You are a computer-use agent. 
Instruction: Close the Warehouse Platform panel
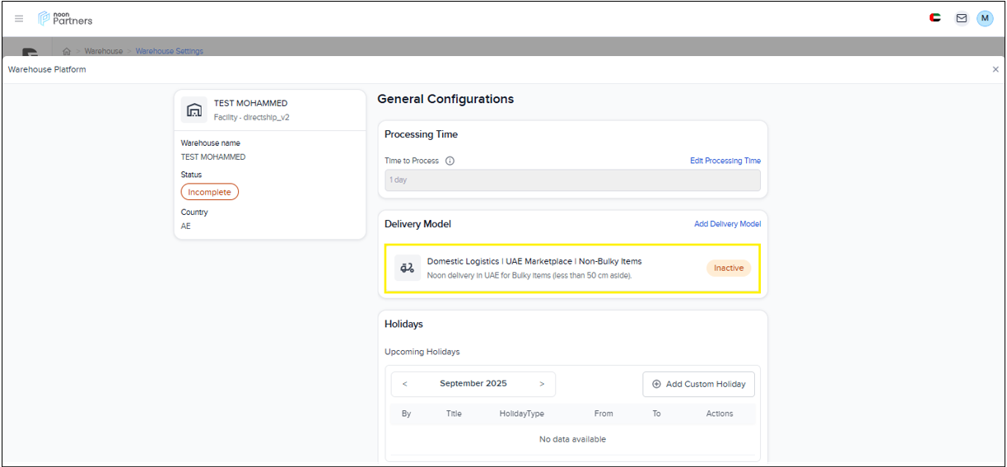[x=995, y=70]
